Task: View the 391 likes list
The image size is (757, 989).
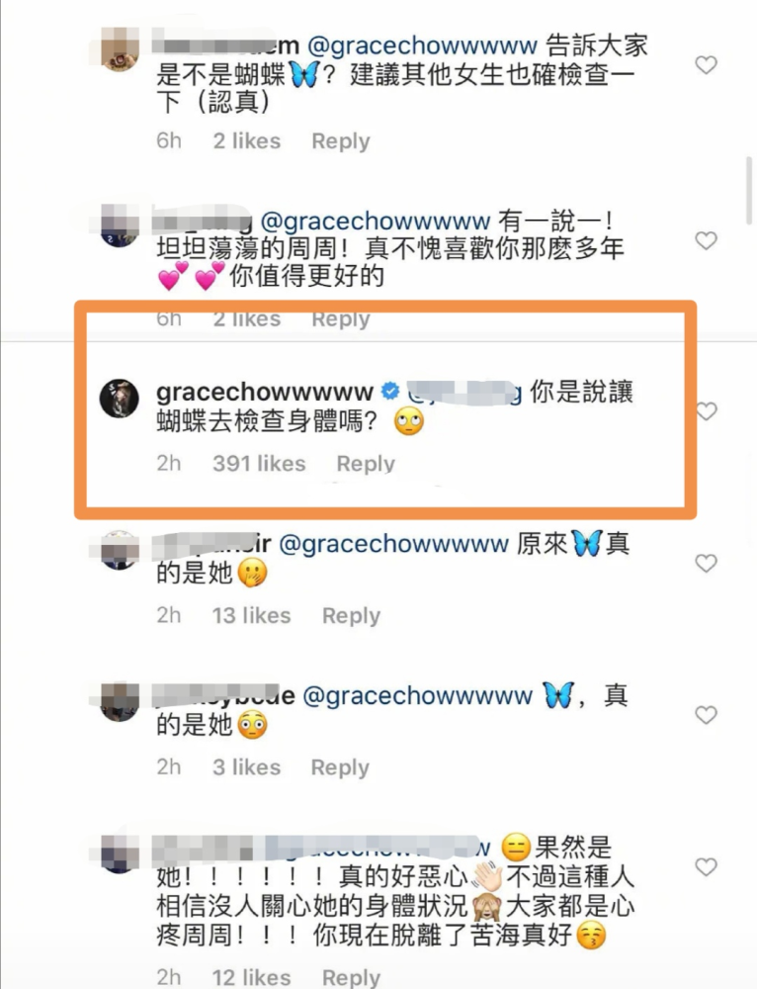Action: tap(259, 464)
